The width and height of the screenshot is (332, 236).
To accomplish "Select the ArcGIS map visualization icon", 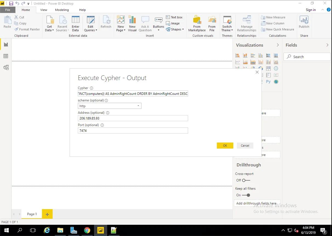I will (276, 82).
